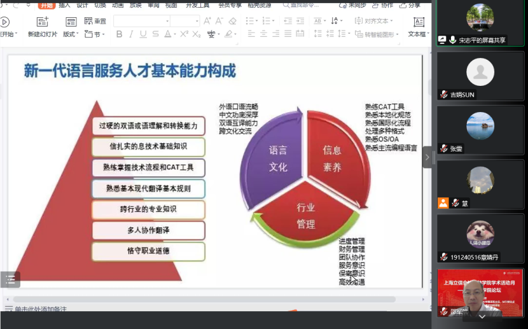
Task: Toggle underline text formatting
Action: tap(143, 34)
